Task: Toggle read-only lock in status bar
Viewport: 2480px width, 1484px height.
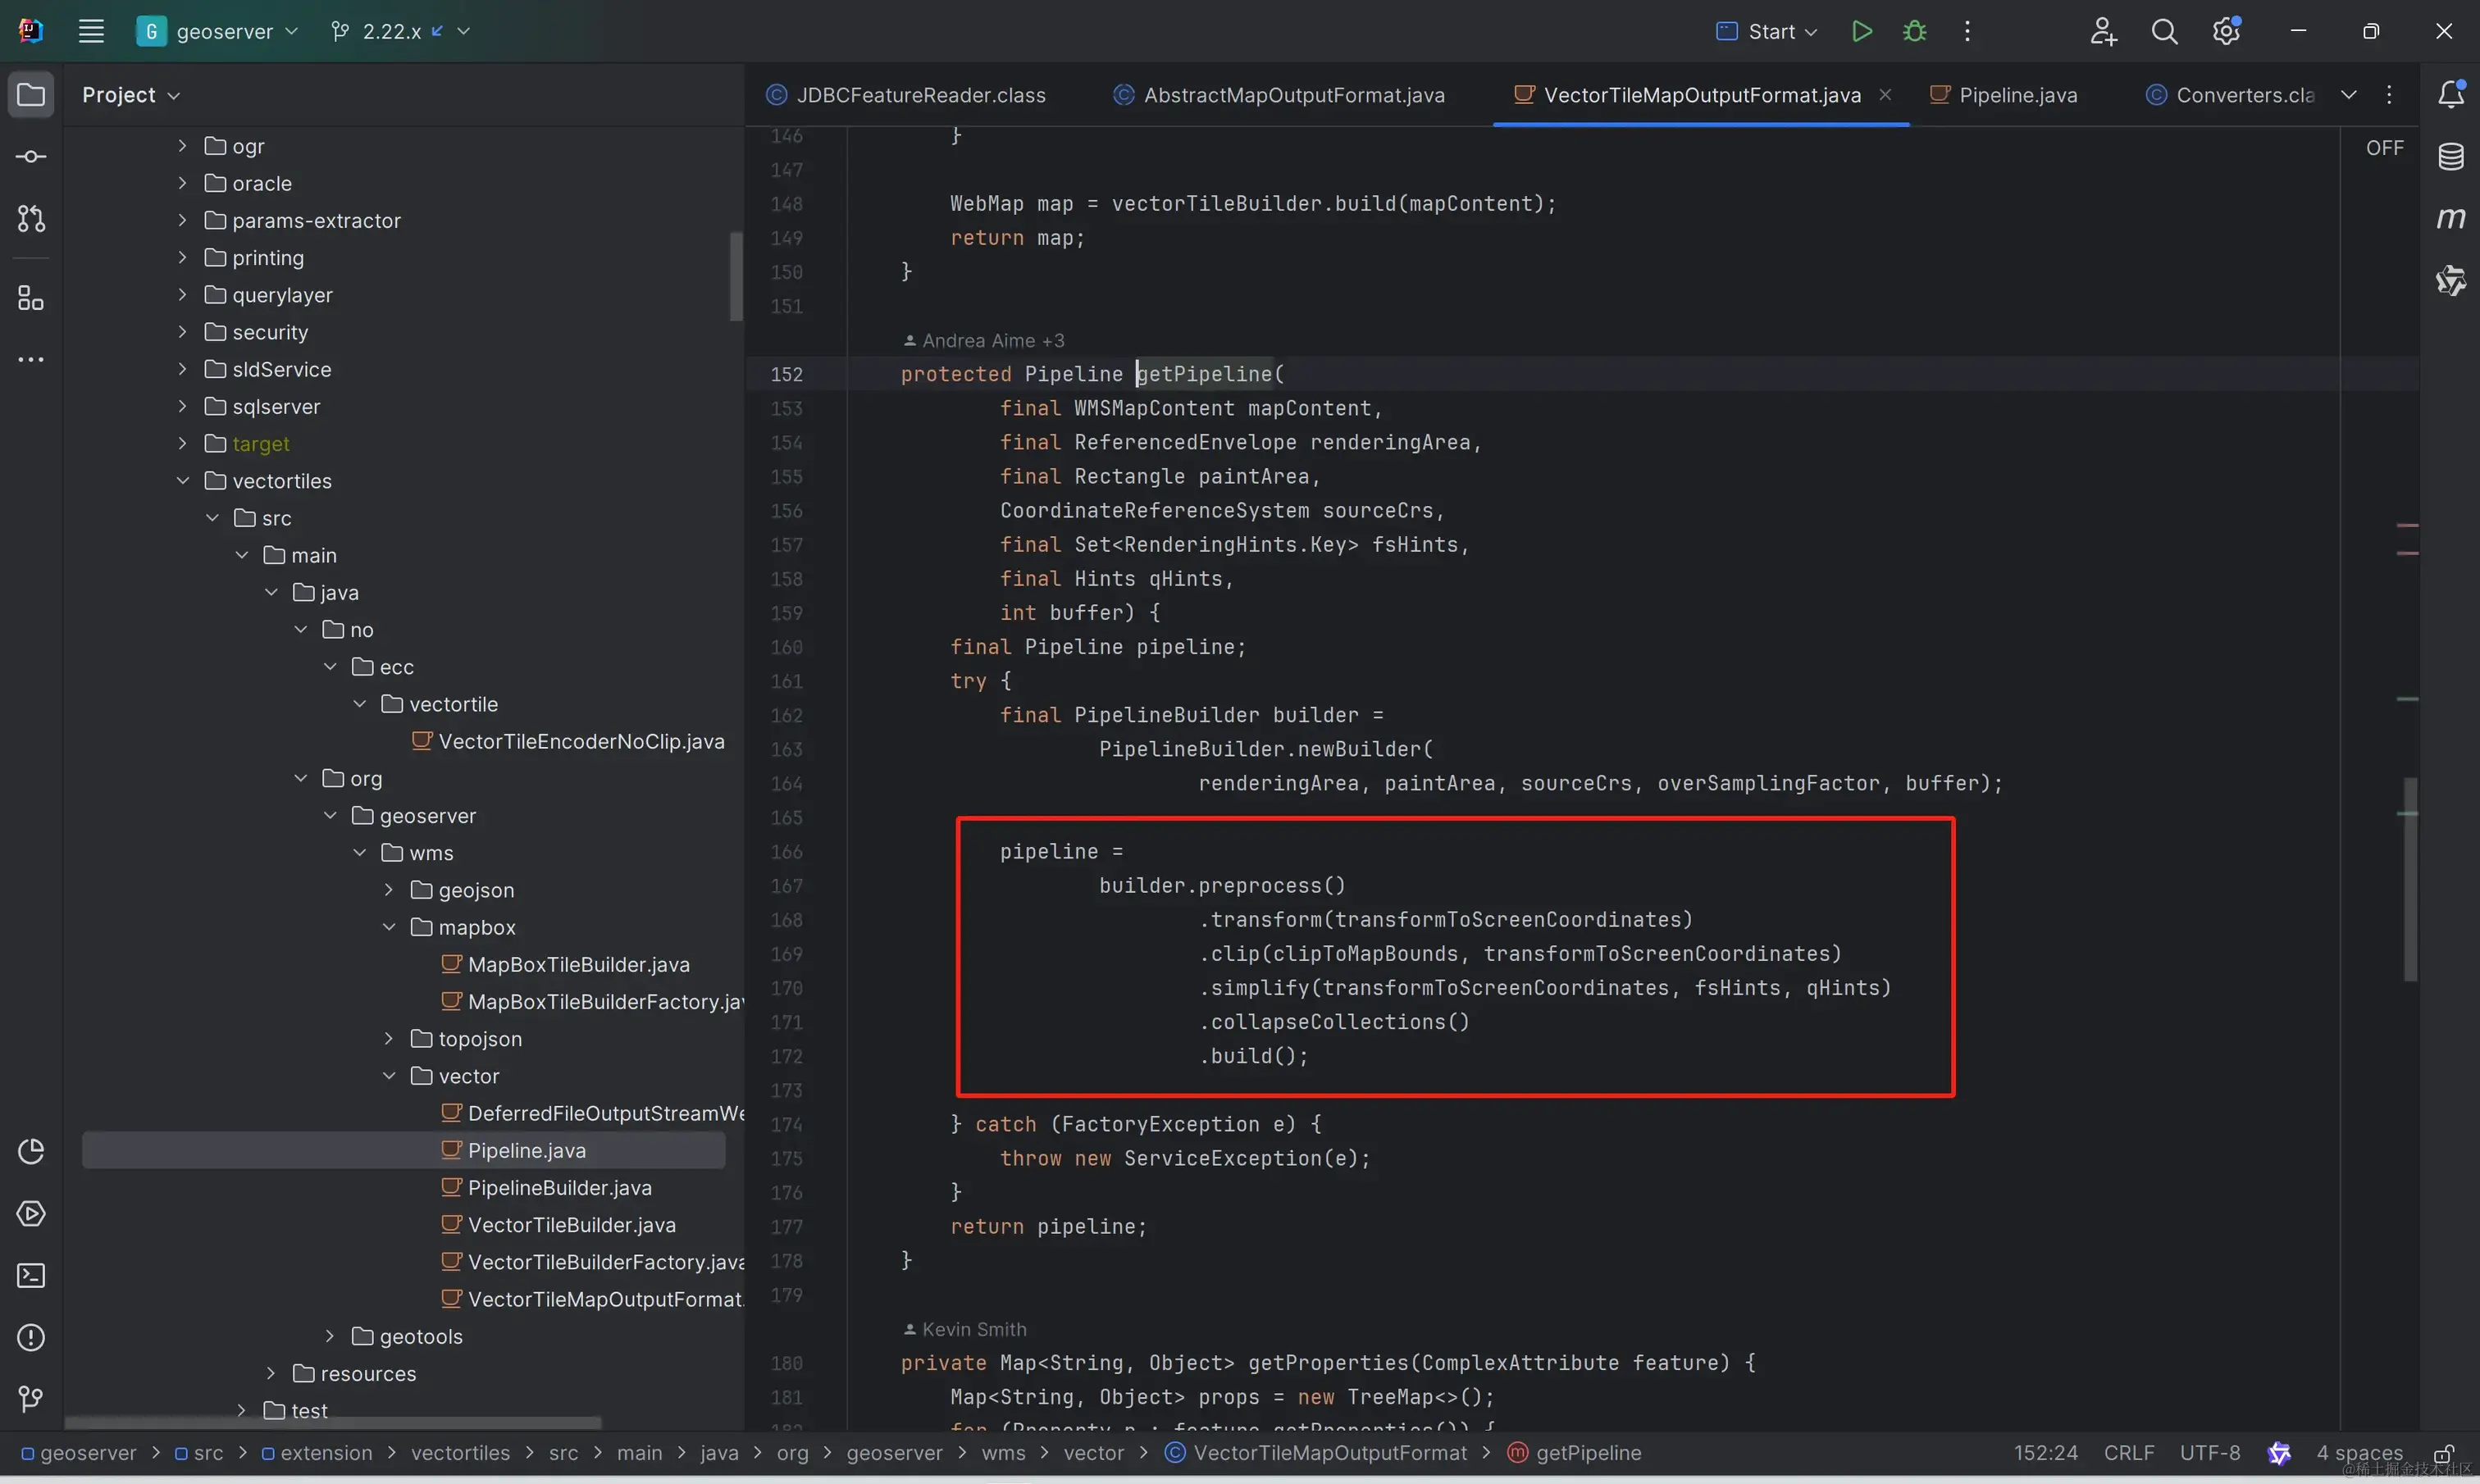Action: (x=2443, y=1453)
